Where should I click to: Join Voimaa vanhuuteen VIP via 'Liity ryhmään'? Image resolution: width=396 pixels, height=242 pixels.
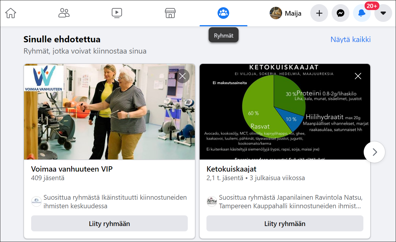click(109, 223)
